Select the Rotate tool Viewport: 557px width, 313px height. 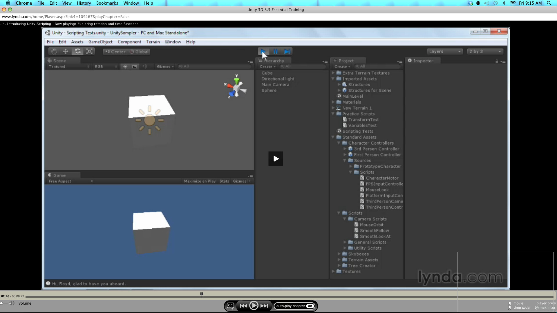tap(77, 51)
